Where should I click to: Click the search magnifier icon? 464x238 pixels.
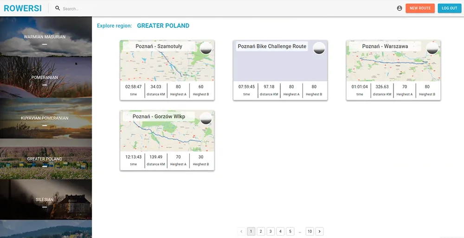click(x=58, y=8)
